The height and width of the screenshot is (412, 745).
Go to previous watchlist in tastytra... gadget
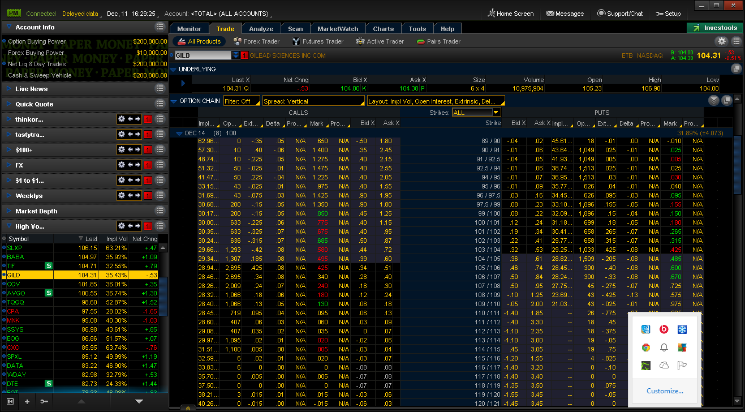point(130,135)
